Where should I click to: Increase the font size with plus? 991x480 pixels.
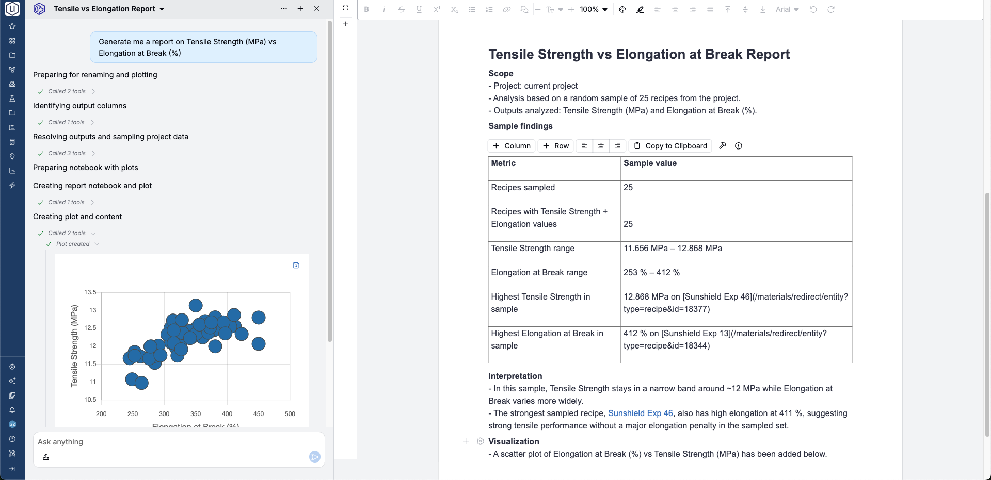571,9
